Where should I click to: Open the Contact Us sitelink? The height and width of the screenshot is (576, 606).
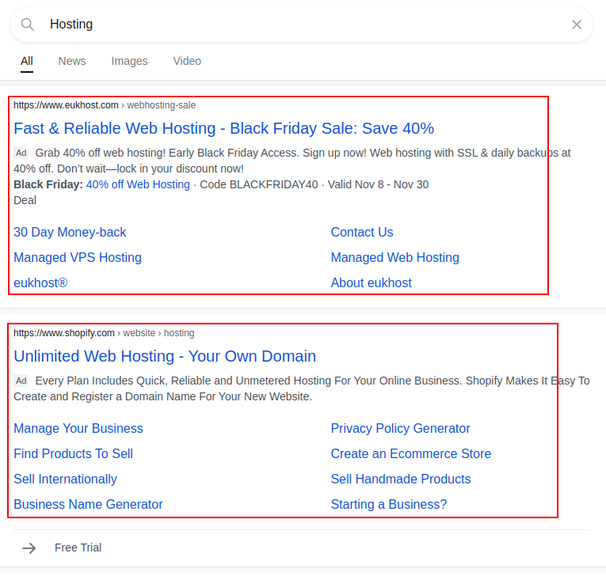pos(362,232)
